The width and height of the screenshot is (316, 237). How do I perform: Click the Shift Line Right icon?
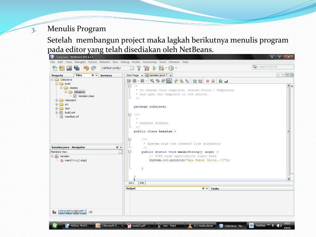(x=200, y=81)
